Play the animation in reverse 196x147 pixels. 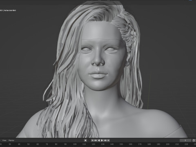click(99, 140)
